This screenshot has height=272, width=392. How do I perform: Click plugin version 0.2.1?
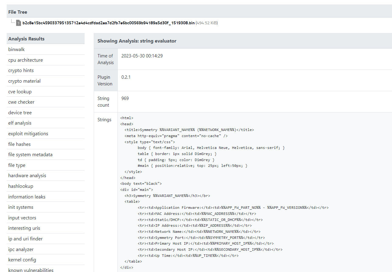pos(126,77)
